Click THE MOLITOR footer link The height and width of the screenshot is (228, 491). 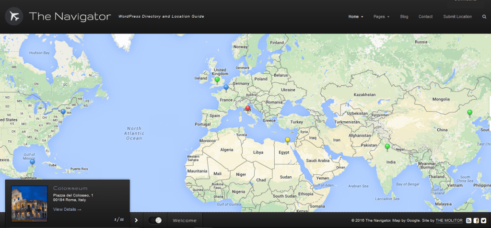point(449,220)
